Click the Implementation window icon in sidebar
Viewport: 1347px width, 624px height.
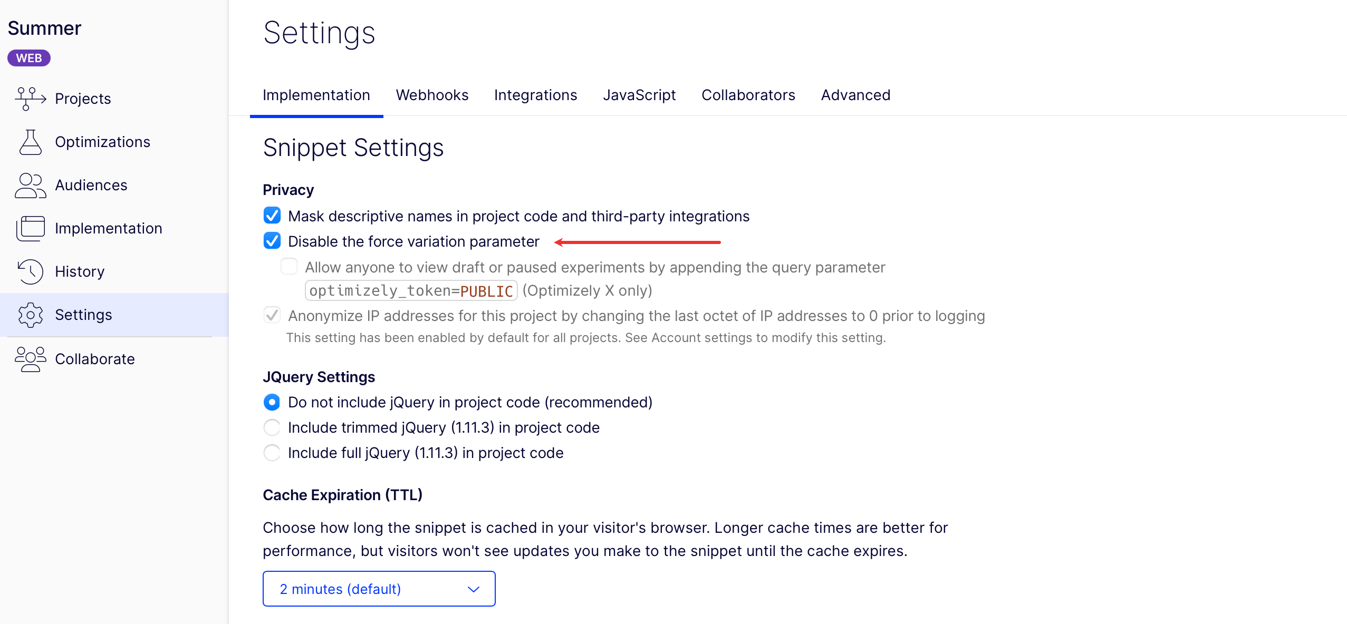coord(30,228)
